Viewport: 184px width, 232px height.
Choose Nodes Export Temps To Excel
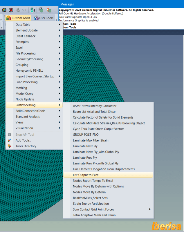click(x=108, y=181)
